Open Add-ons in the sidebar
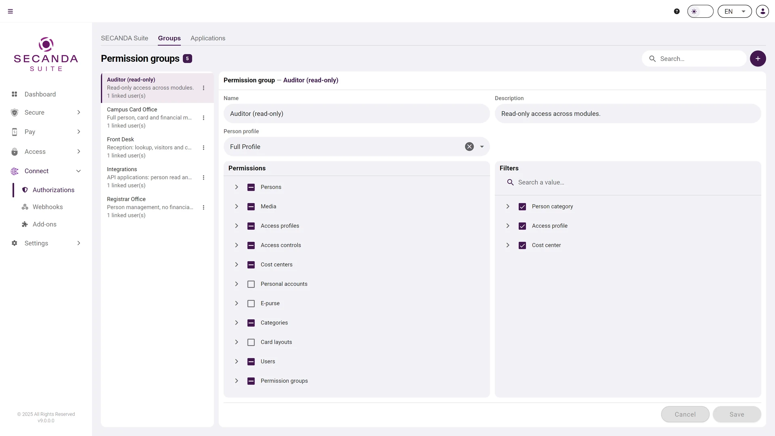Image resolution: width=775 pixels, height=436 pixels. pyautogui.click(x=44, y=224)
